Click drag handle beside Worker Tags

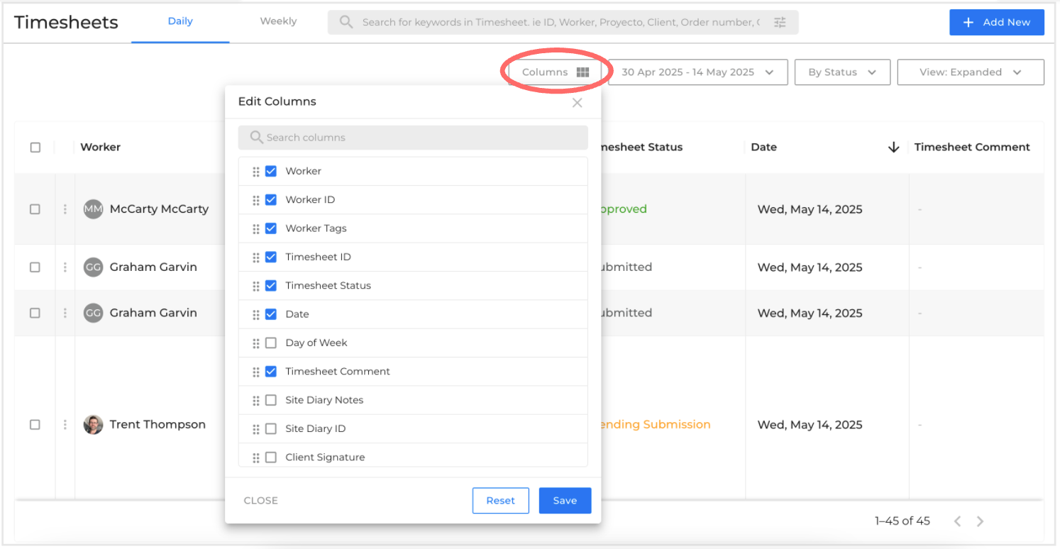(x=255, y=228)
